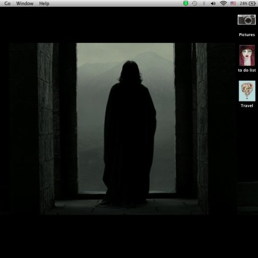Image resolution: width=258 pixels, height=258 pixels.
Task: Click the 28% battery percentage text
Action: tap(244, 3)
